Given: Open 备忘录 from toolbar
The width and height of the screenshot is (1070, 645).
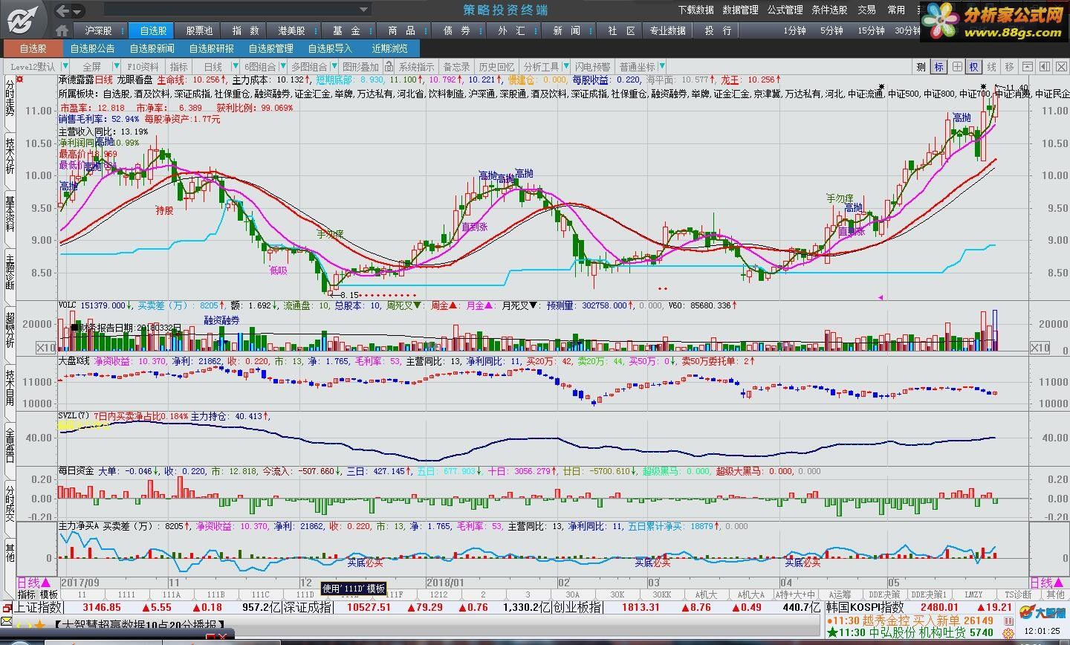Looking at the screenshot, I should pos(456,67).
